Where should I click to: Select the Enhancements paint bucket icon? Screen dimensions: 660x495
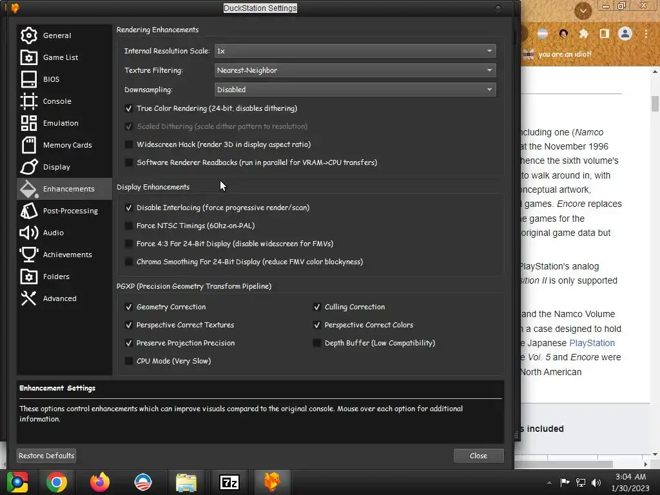tap(28, 189)
